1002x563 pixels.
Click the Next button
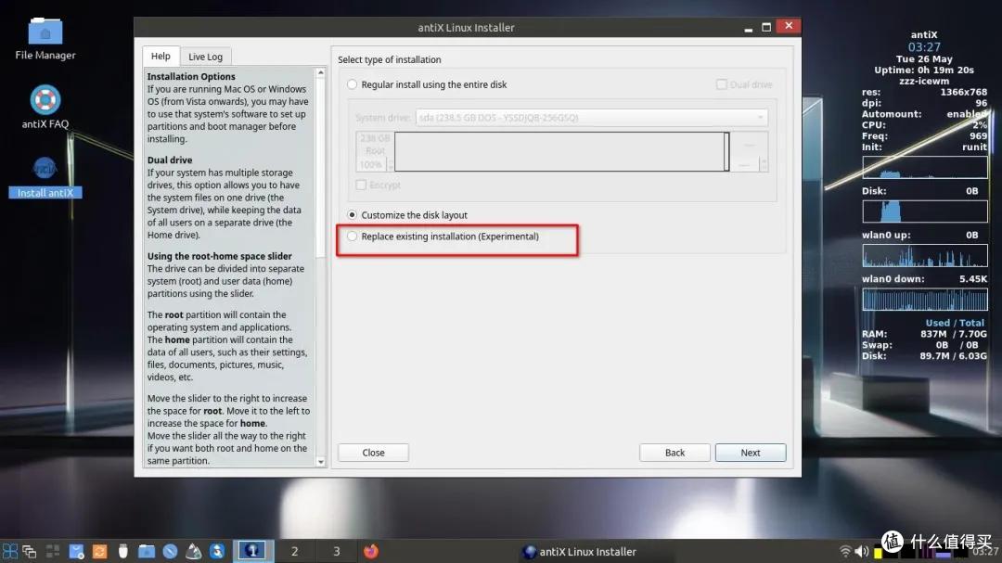tap(751, 453)
